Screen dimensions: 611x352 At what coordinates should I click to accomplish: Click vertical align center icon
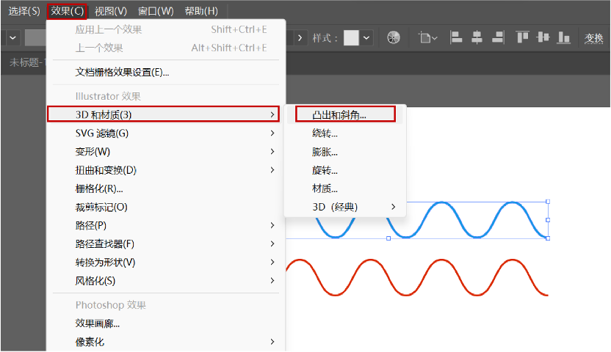click(543, 37)
